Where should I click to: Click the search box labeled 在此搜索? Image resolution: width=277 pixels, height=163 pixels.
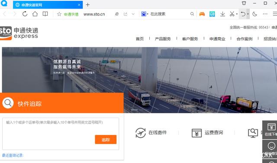[x=158, y=14]
